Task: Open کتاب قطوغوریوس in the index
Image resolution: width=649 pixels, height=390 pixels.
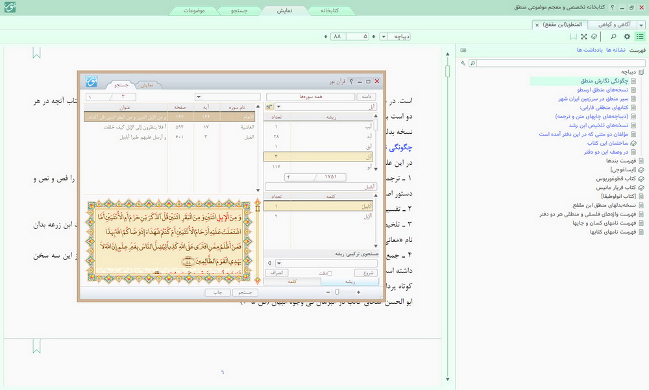Action: click(616, 179)
